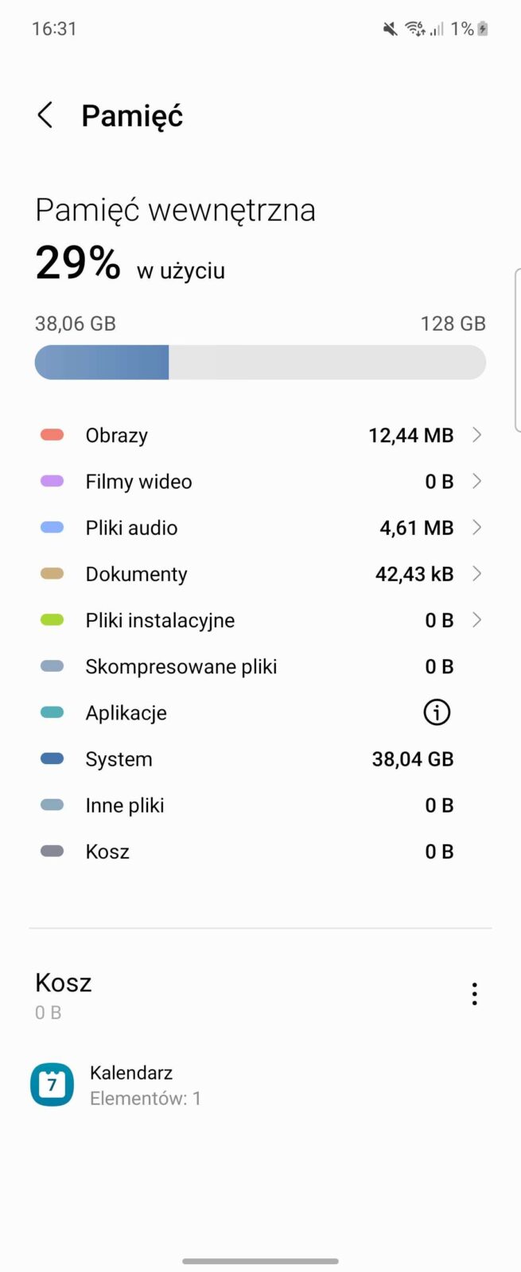Tap the back arrow next to Pamięć
This screenshot has width=521, height=1272.
click(45, 115)
